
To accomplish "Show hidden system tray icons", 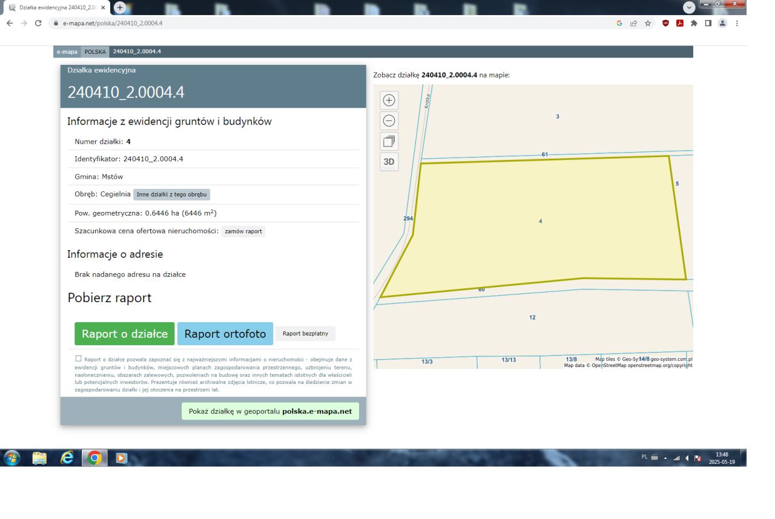I will pos(665,458).
